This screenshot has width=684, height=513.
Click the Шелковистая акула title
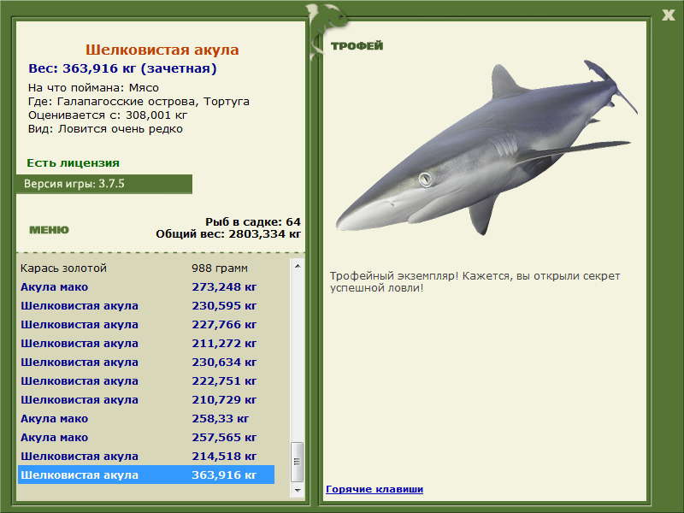[x=162, y=50]
